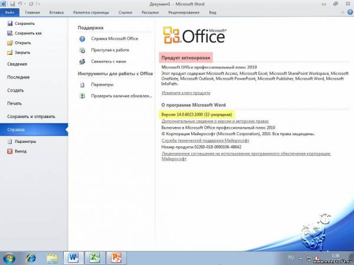
Task: Open the Файл tab
Action: [x=9, y=12]
